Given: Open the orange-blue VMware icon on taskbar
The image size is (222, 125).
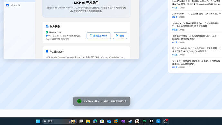Looking at the screenshot, I should [x=116, y=121].
